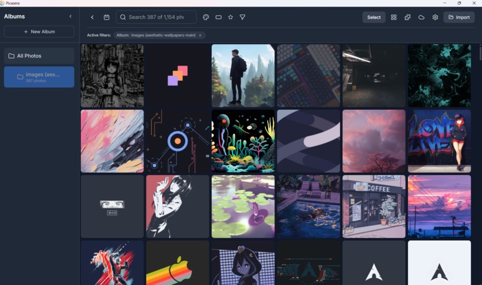Screen dimensions: 482x285
Task: Filter by favorites star icon
Action: [231, 17]
